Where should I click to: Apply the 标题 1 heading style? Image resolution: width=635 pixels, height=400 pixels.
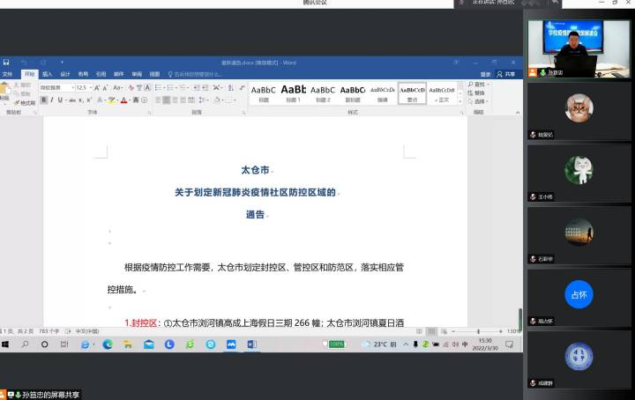(293, 92)
